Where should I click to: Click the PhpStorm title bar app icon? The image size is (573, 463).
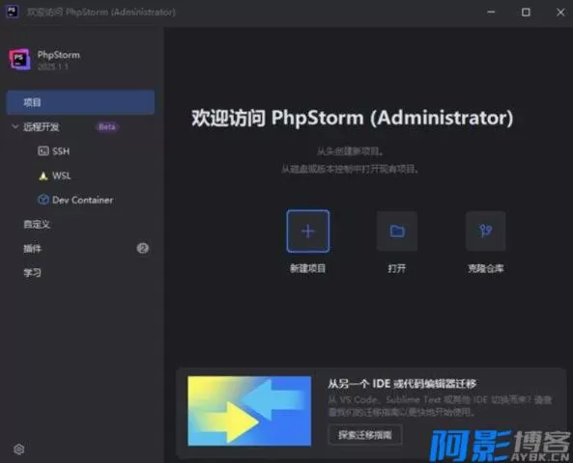(12, 12)
